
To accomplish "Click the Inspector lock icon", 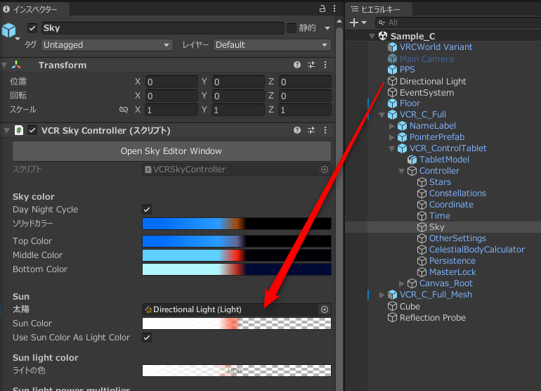I will [x=322, y=8].
